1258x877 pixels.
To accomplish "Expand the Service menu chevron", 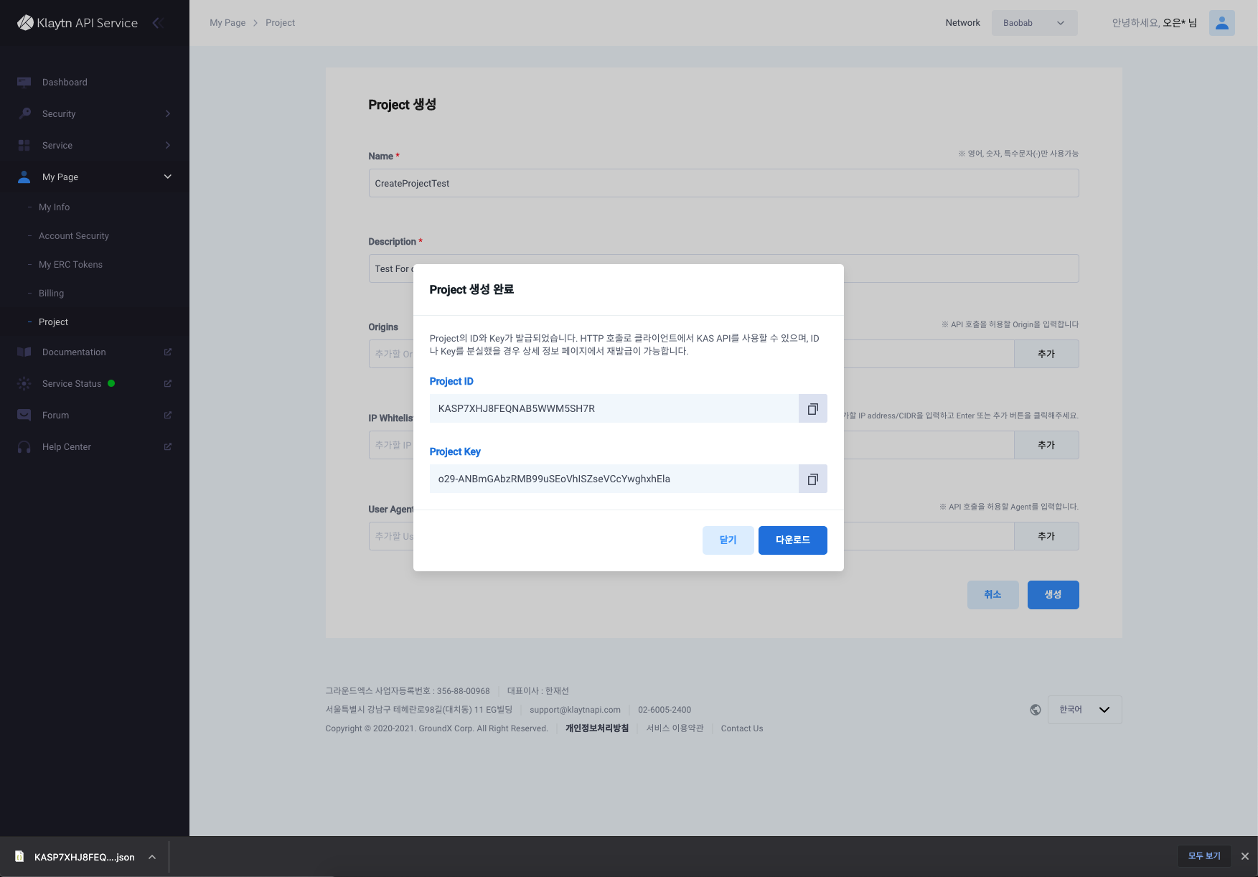I will [x=168, y=145].
